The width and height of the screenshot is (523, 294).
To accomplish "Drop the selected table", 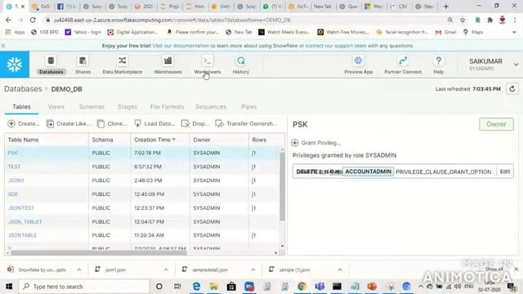I will pos(195,123).
